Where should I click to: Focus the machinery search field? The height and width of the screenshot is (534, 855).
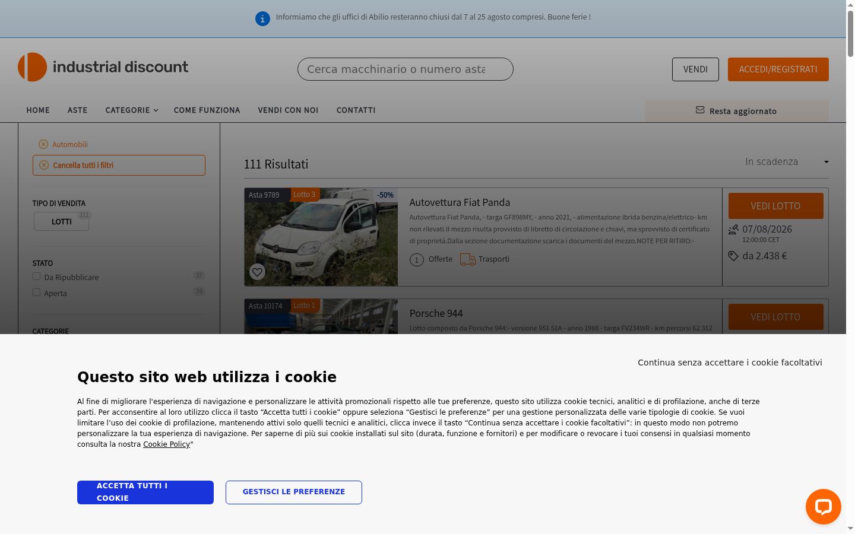click(406, 69)
